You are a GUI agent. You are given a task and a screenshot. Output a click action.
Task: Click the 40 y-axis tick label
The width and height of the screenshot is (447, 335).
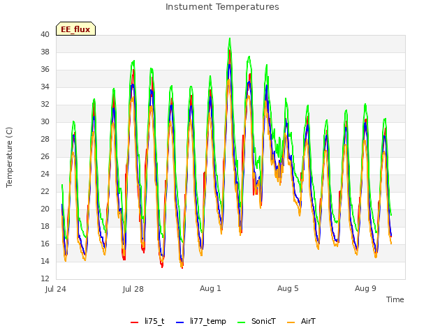click(45, 34)
